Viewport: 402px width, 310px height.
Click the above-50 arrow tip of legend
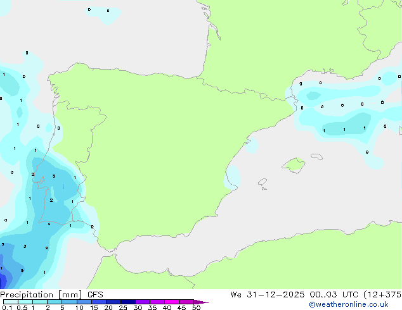(x=201, y=302)
